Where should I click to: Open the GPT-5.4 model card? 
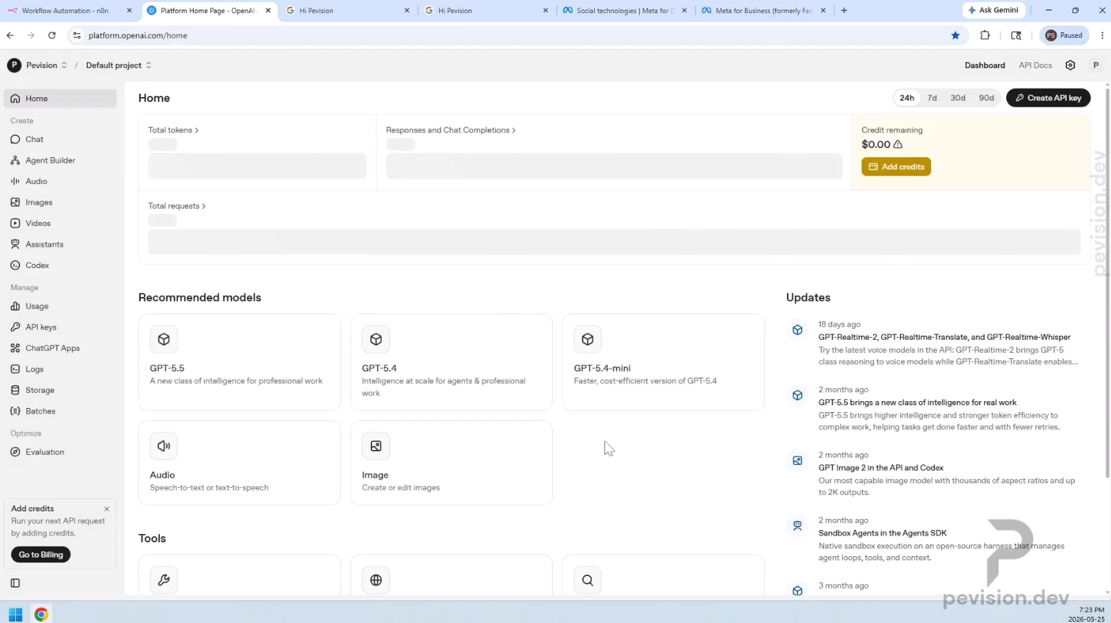451,362
